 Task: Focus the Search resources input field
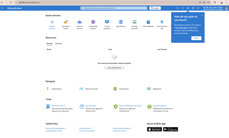point(114,8)
